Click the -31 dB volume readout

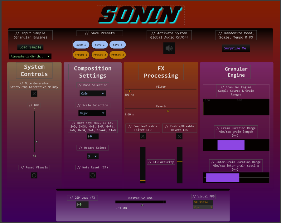[x=121, y=208]
